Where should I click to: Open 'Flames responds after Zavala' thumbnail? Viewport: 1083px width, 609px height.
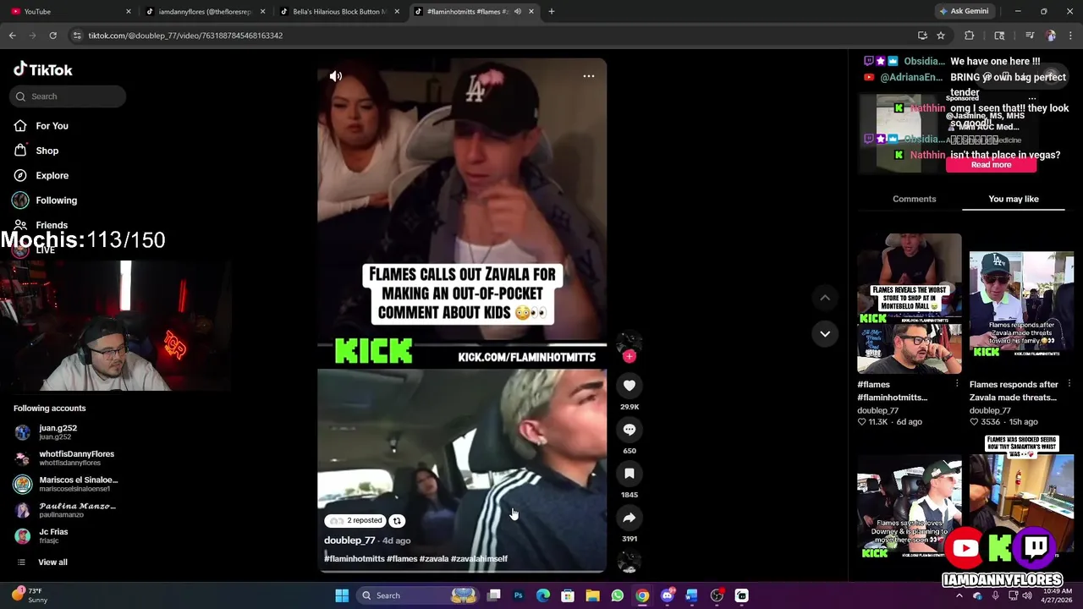click(1021, 304)
